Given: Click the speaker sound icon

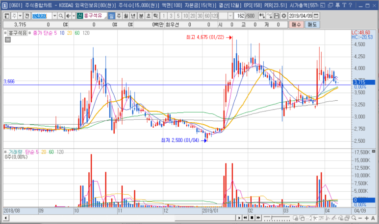Looking at the screenshot, I should tap(68, 16).
